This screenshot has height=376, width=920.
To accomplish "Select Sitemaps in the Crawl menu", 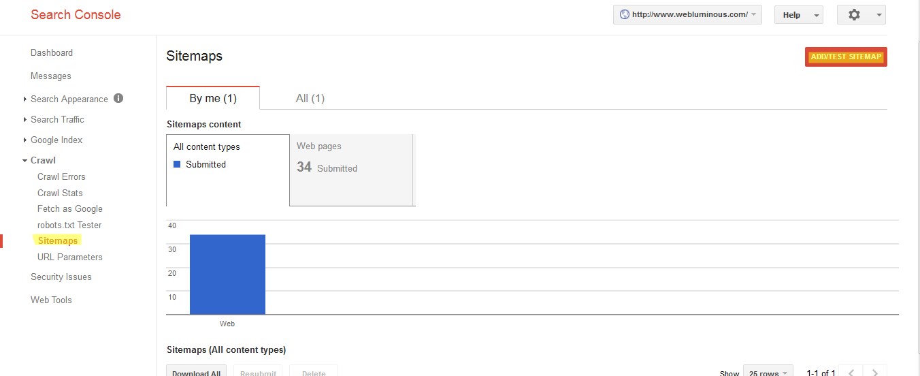I will 58,240.
